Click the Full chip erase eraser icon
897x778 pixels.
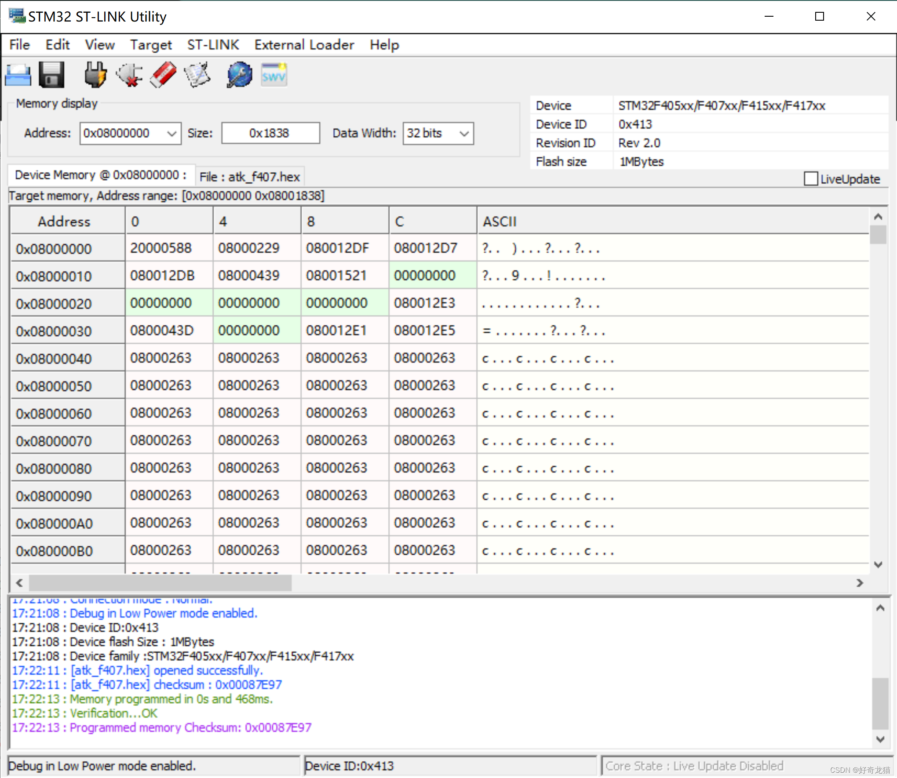pyautogui.click(x=163, y=75)
